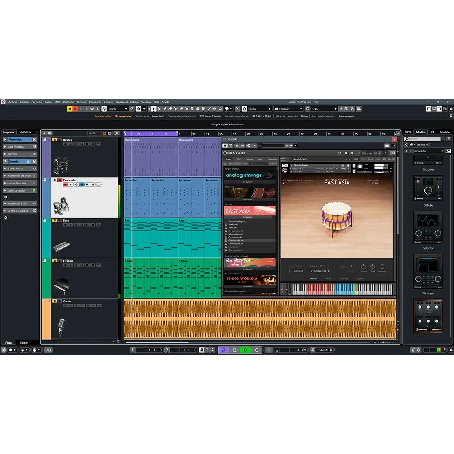Select the Ethno World 6 Voices library

tap(250, 280)
